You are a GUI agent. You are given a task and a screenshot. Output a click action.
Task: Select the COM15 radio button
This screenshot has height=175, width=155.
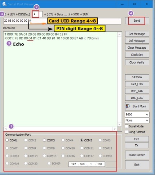pos(44,156)
